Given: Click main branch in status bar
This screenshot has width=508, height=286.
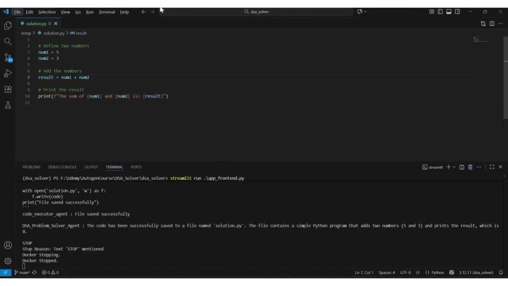Looking at the screenshot, I should click(x=22, y=273).
